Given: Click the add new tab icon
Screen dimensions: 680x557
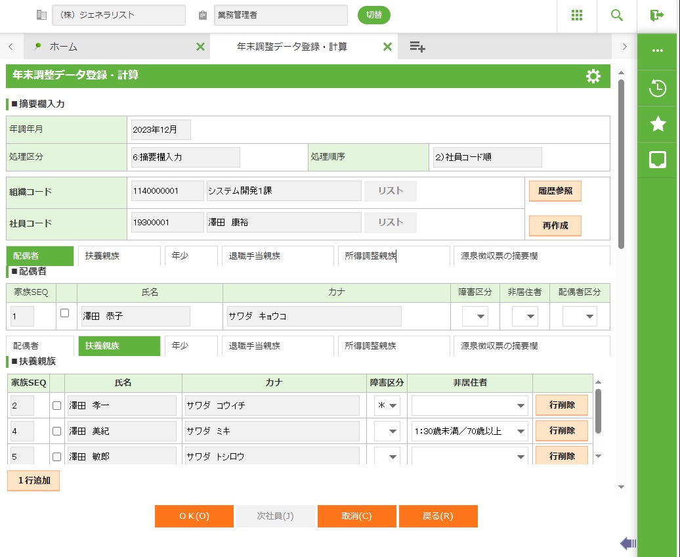Looking at the screenshot, I should pos(417,47).
